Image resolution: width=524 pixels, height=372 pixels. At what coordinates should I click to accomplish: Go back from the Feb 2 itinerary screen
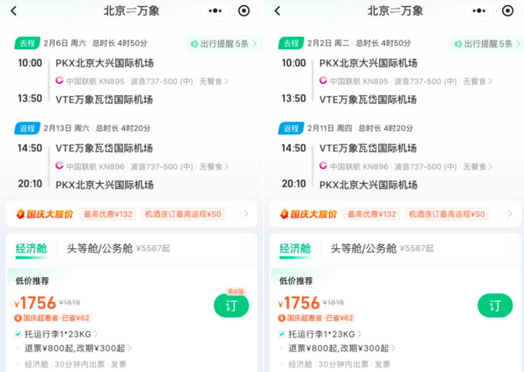click(x=278, y=11)
